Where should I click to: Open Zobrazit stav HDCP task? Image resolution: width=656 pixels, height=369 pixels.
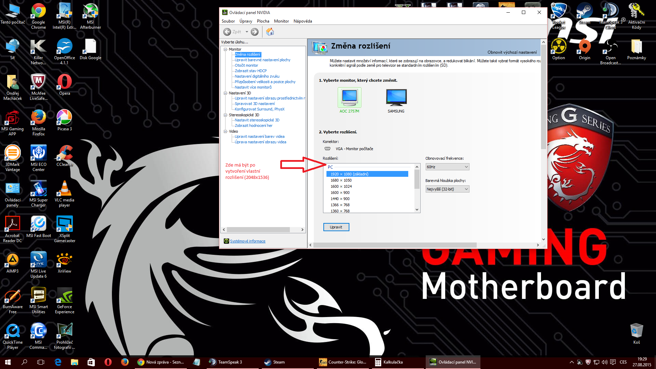(x=250, y=71)
